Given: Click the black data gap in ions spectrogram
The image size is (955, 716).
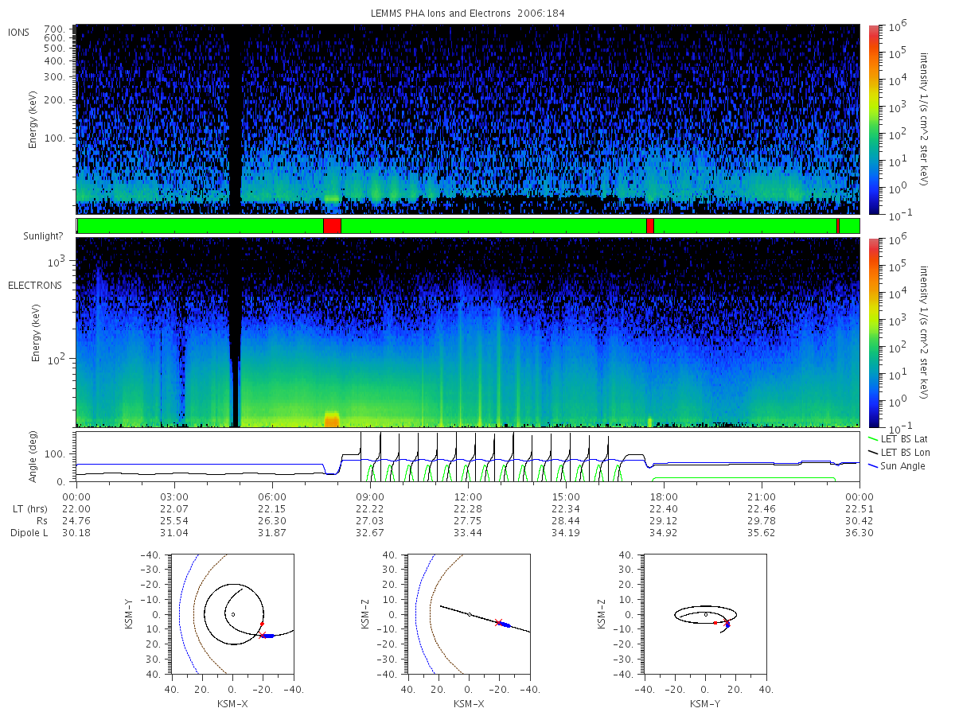Looking at the screenshot, I should point(235,119).
